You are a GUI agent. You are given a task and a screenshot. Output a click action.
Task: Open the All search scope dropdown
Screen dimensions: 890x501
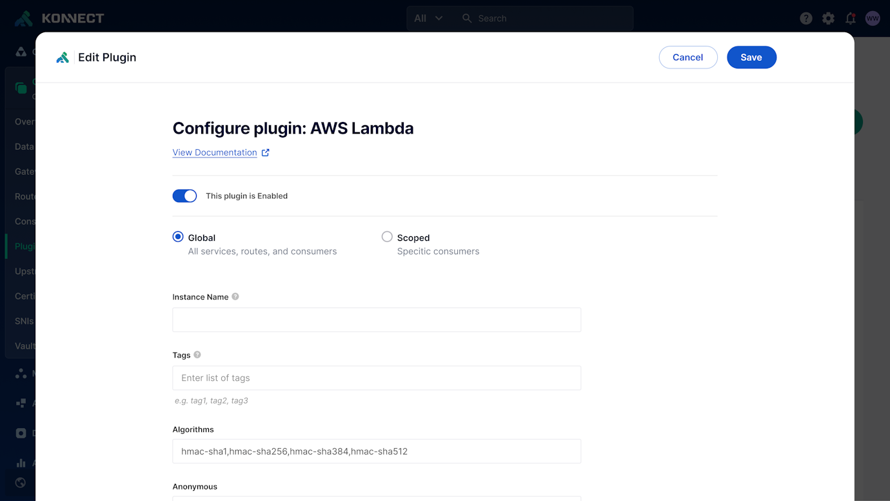click(x=426, y=18)
